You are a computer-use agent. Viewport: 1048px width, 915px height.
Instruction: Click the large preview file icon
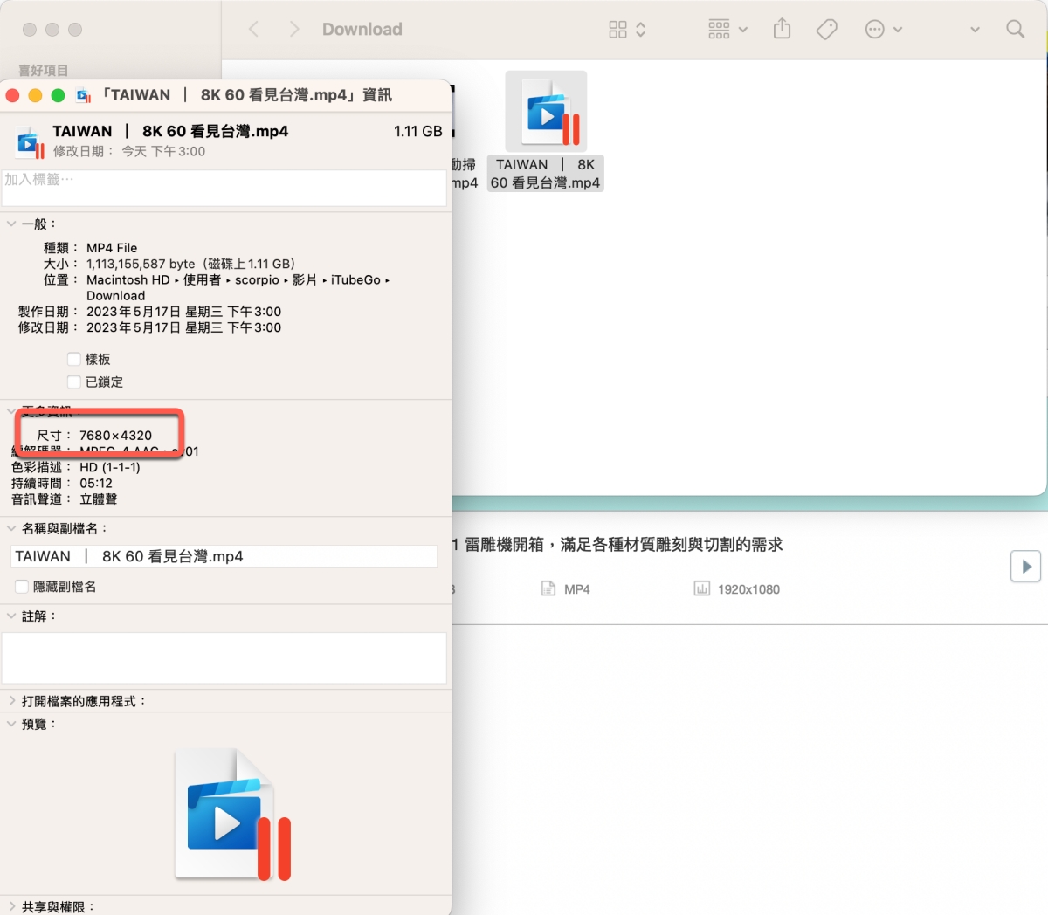tap(231, 814)
